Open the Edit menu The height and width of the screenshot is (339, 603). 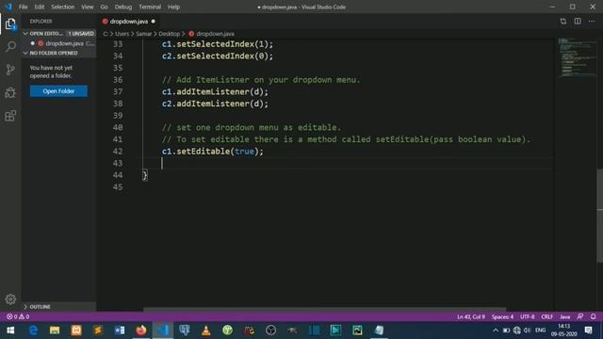40,7
